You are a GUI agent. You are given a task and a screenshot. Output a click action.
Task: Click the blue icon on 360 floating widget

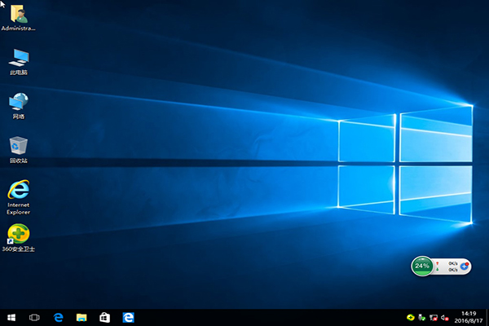pos(464,266)
